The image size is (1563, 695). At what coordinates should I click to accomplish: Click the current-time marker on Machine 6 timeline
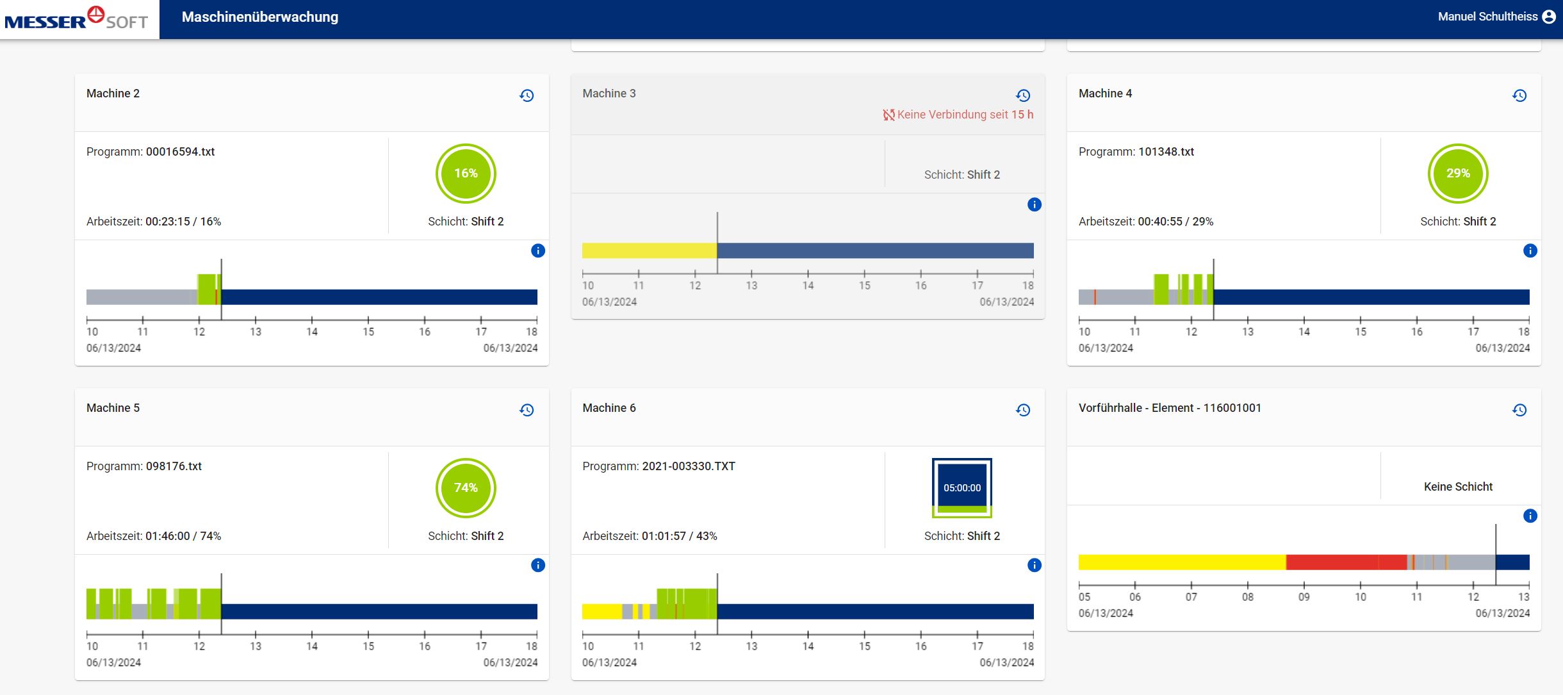pos(717,610)
